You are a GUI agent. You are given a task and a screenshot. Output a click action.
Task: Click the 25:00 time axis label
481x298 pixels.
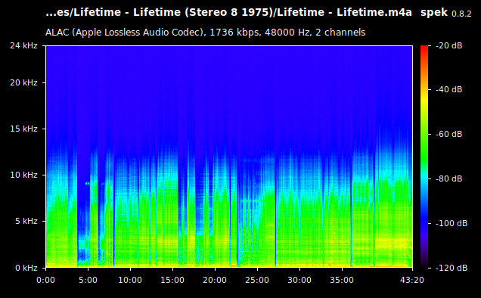point(257,280)
